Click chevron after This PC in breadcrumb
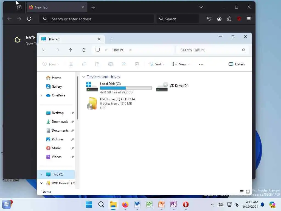The width and height of the screenshot is (281, 211). pyautogui.click(x=130, y=50)
